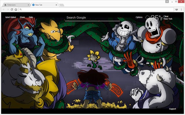Maximize the Chrome window
This screenshot has height=115, width=185.
click(x=176, y=2)
